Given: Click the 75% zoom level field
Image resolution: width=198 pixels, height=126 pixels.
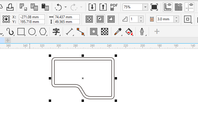Looking at the screenshot, I should tap(133, 7).
